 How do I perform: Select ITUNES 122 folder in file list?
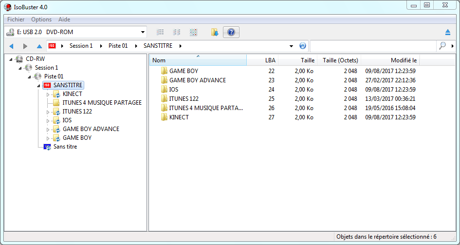coord(184,98)
